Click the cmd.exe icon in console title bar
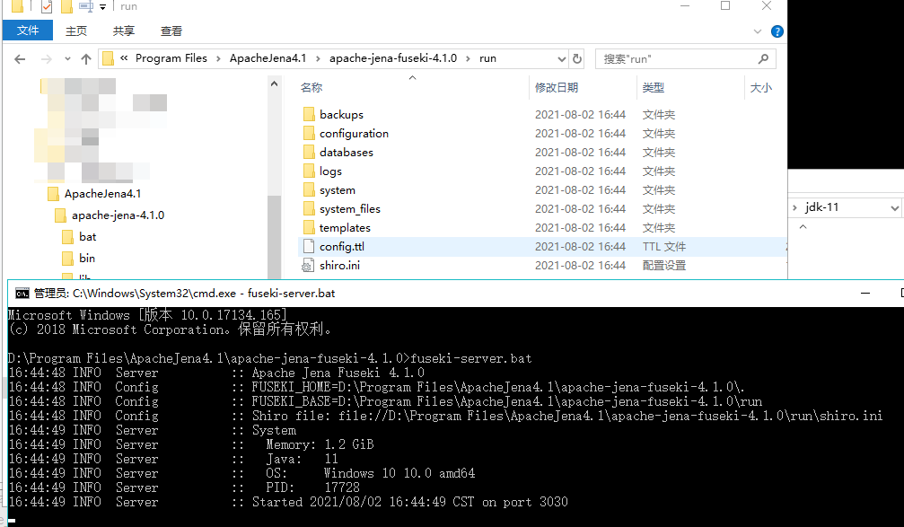The width and height of the screenshot is (904, 527). pos(22,293)
